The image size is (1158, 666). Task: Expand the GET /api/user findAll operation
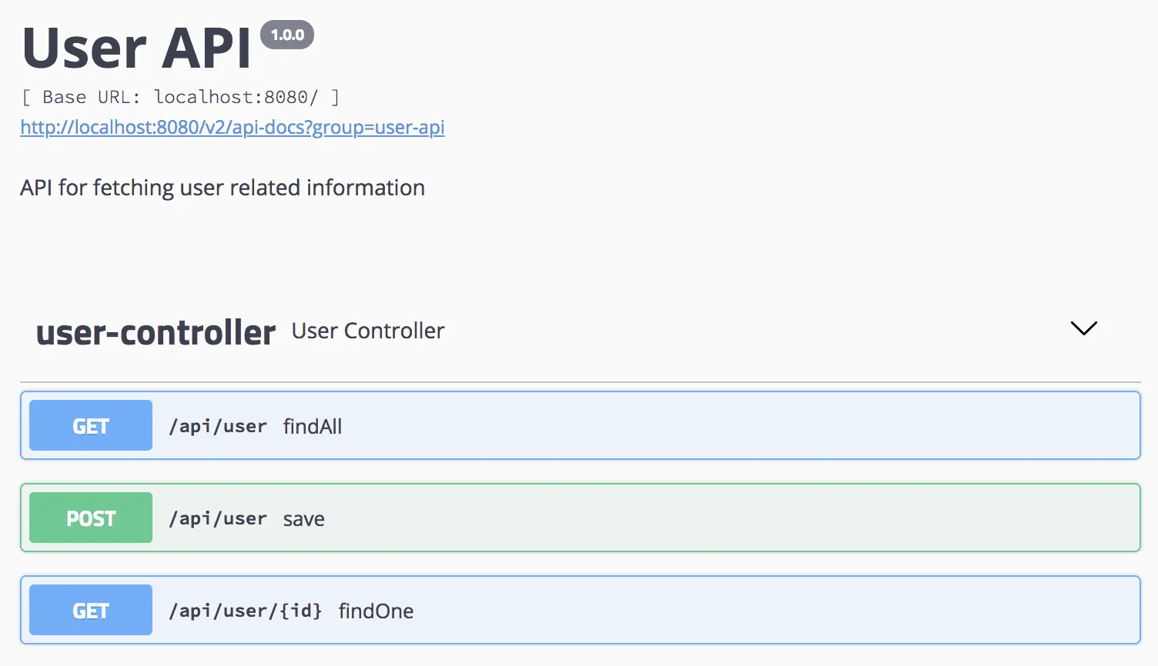577,425
